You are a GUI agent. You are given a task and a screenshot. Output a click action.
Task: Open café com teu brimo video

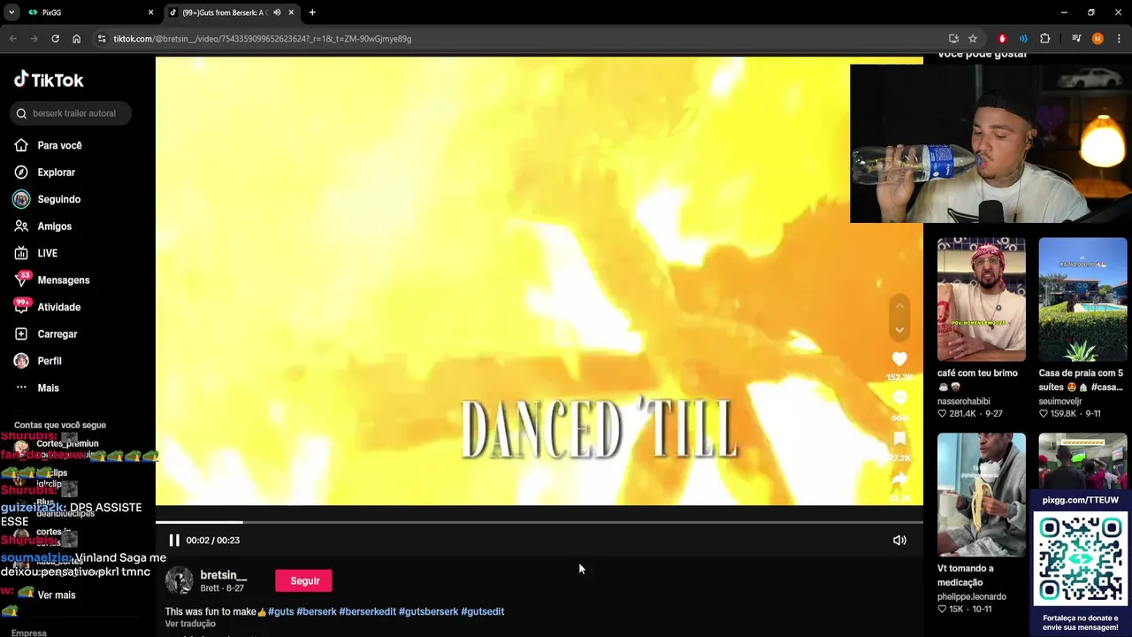coord(982,299)
